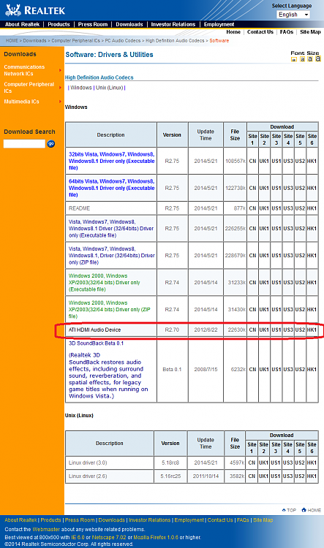This screenshot has width=324, height=548.
Task: Select the smallest font size icon
Action: [x=294, y=60]
